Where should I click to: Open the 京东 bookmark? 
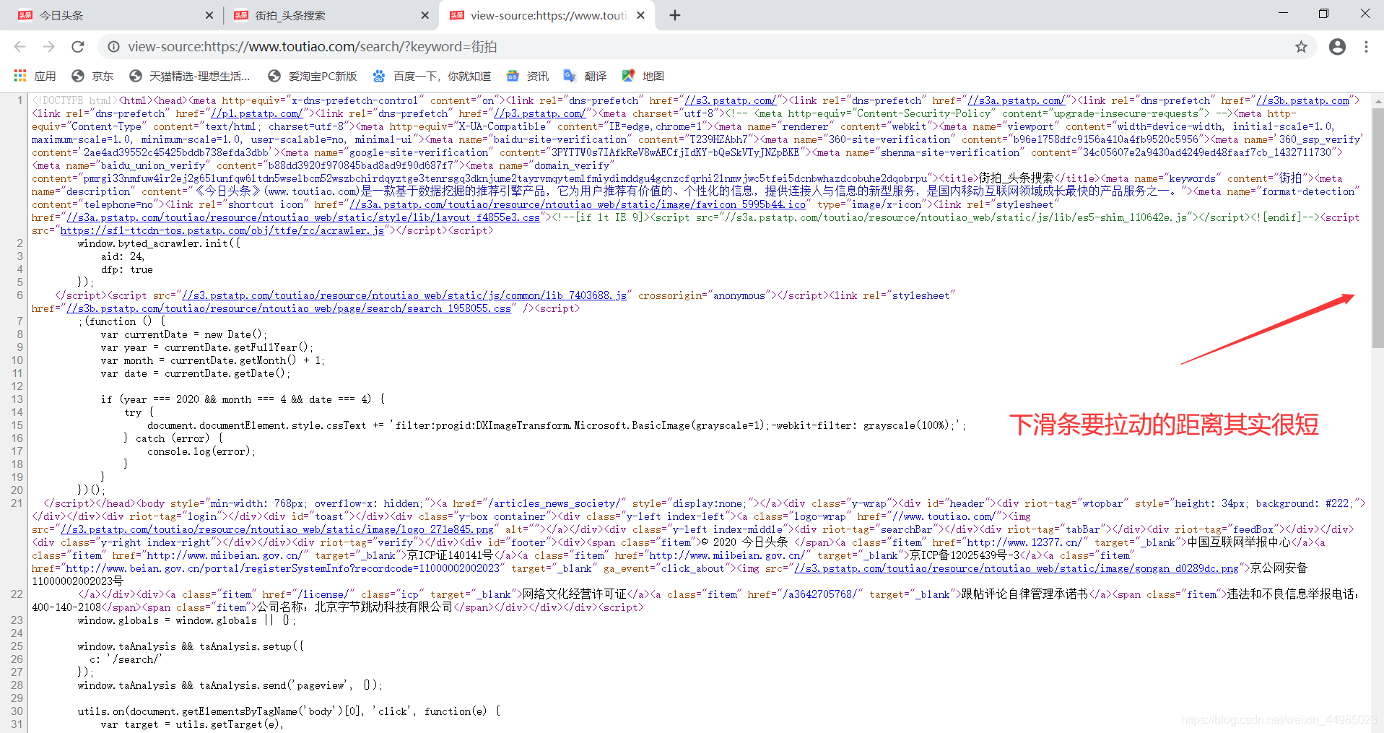tap(92, 76)
